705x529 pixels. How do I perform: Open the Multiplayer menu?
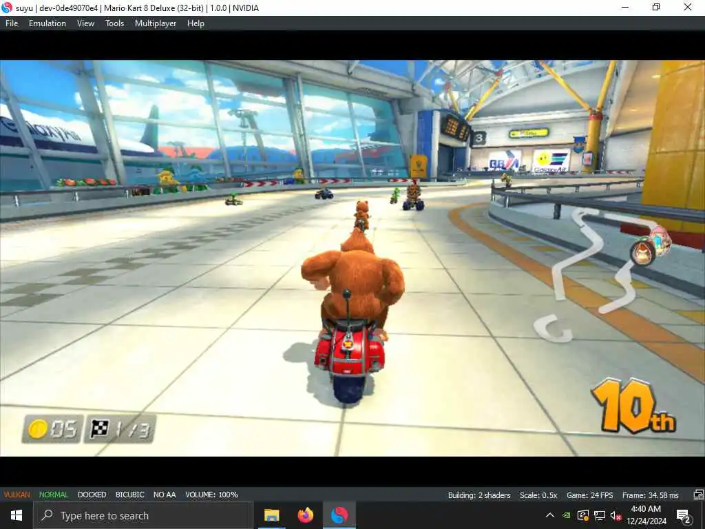click(x=156, y=23)
